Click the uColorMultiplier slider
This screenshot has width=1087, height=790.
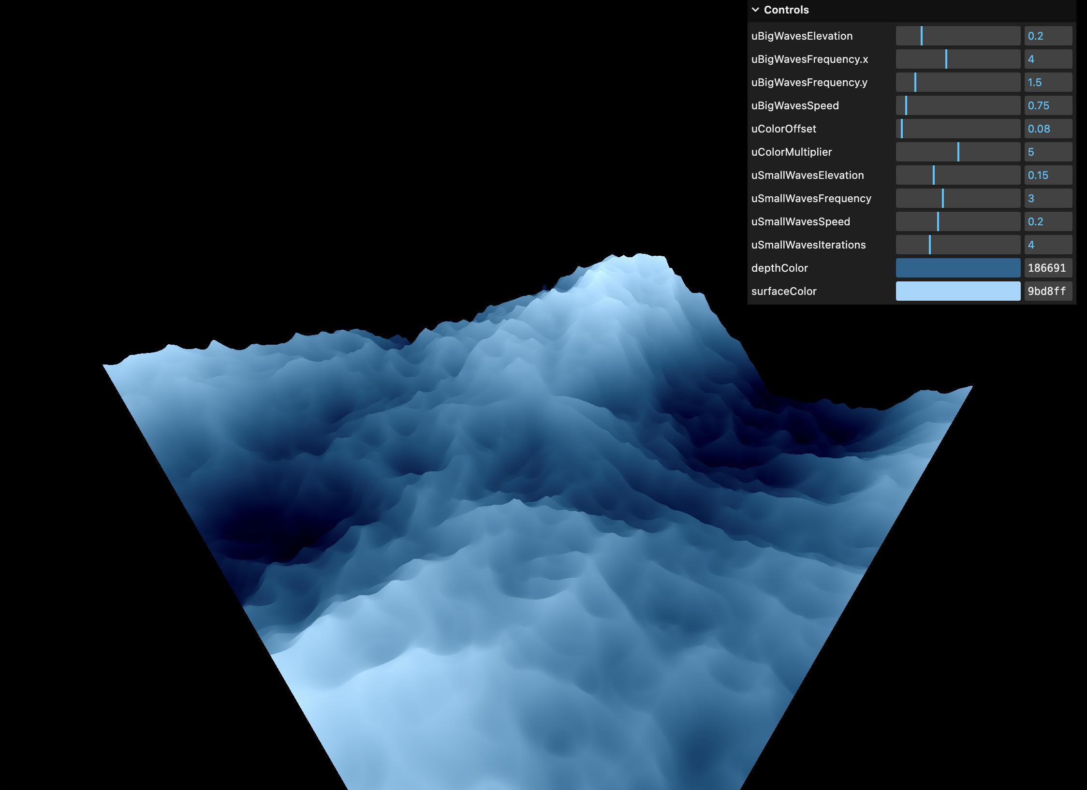click(957, 152)
